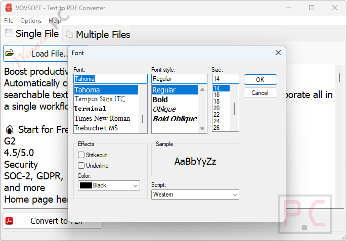
Task: Select Bold Oblique font style
Action: pyautogui.click(x=175, y=119)
